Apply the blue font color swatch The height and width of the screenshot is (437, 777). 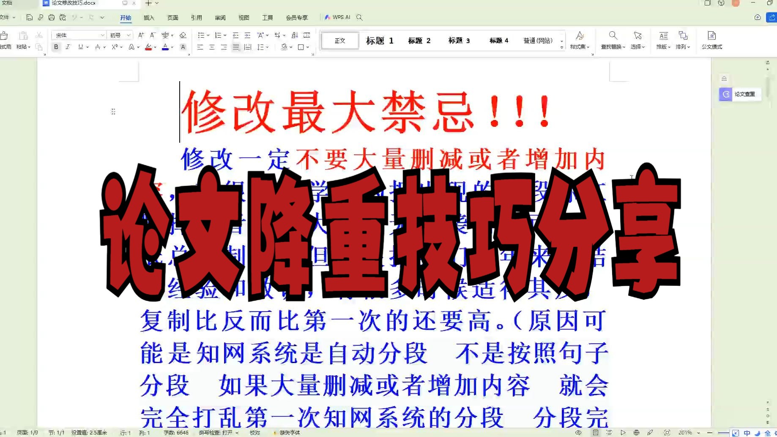tap(165, 47)
